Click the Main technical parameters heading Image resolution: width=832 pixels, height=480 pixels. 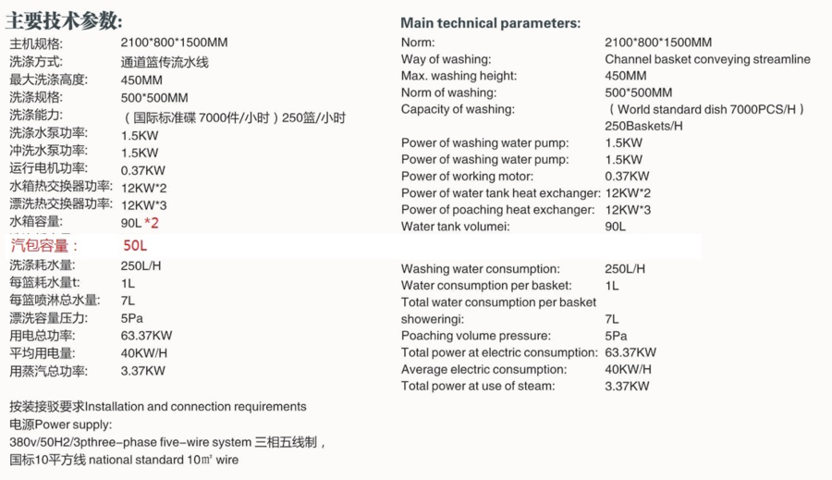click(x=490, y=23)
